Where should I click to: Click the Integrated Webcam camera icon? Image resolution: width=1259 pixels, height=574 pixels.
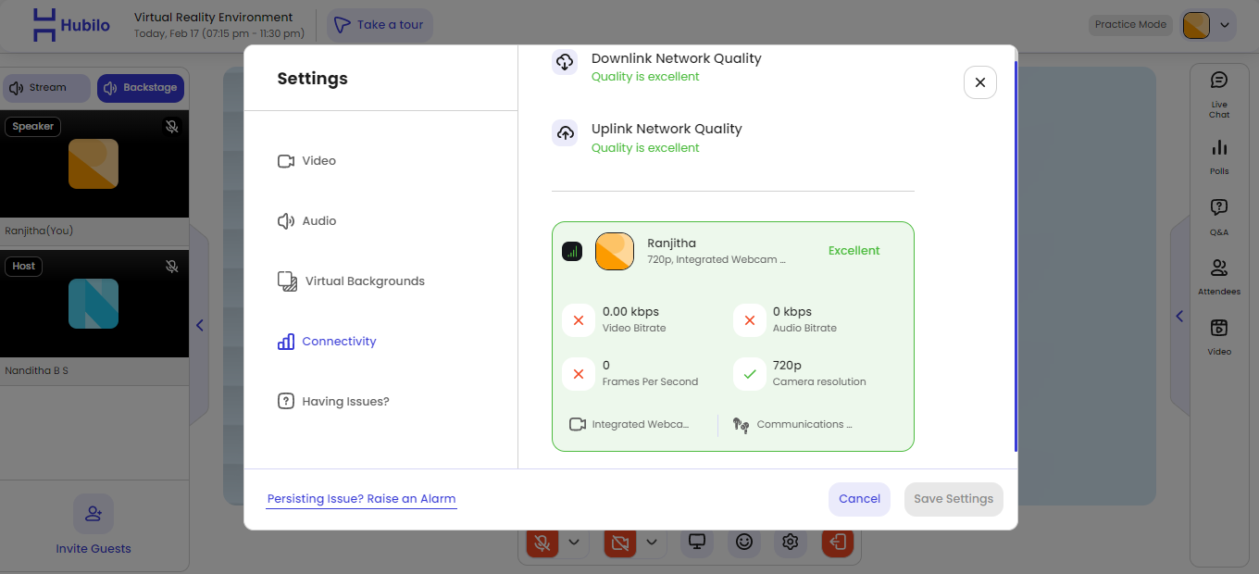coord(578,424)
